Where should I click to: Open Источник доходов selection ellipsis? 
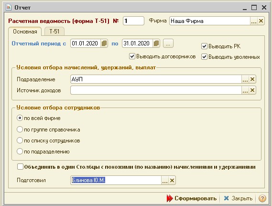245,90
